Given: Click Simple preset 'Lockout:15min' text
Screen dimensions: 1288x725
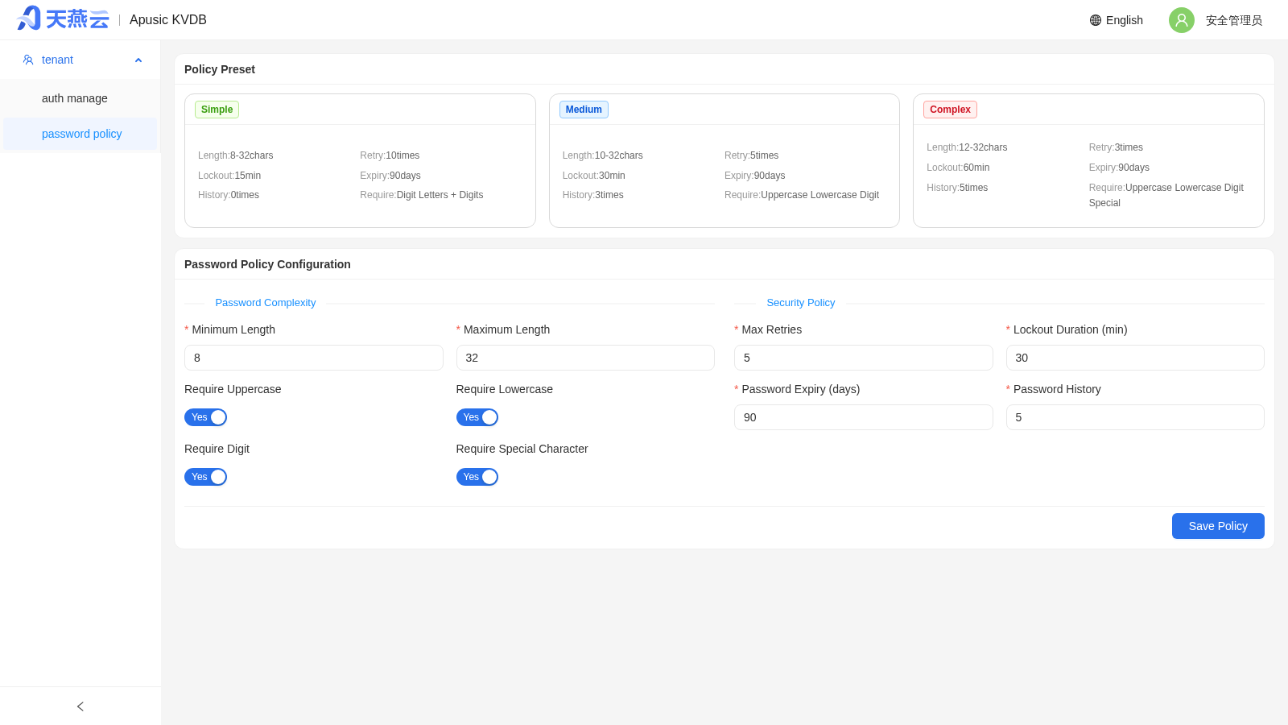Looking at the screenshot, I should pos(229,176).
